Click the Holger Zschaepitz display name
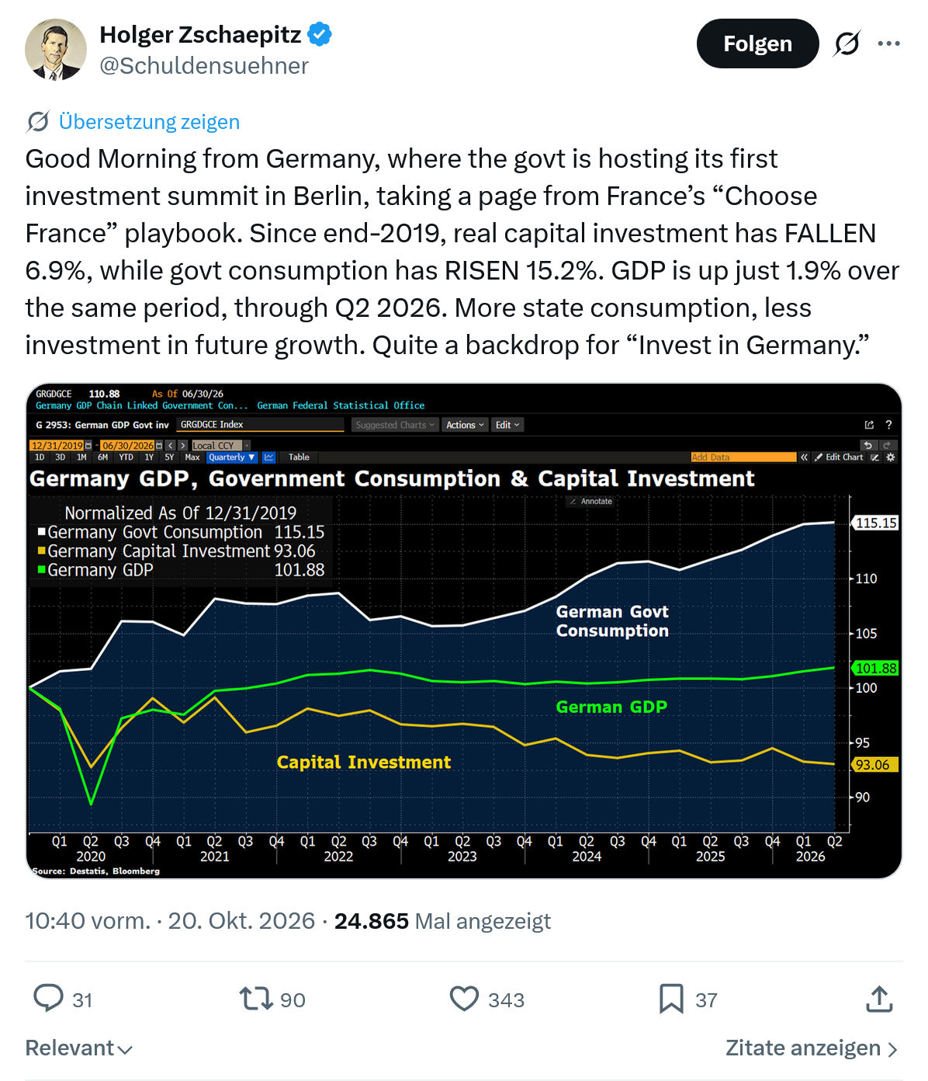 tap(200, 35)
